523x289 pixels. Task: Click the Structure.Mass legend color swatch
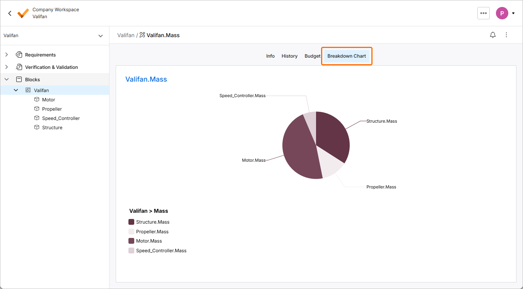pyautogui.click(x=131, y=222)
